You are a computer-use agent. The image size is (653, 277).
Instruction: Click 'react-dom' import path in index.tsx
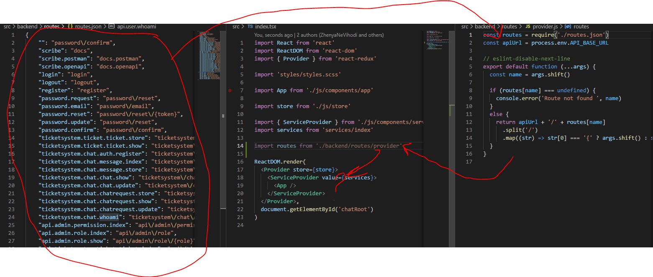(x=340, y=51)
